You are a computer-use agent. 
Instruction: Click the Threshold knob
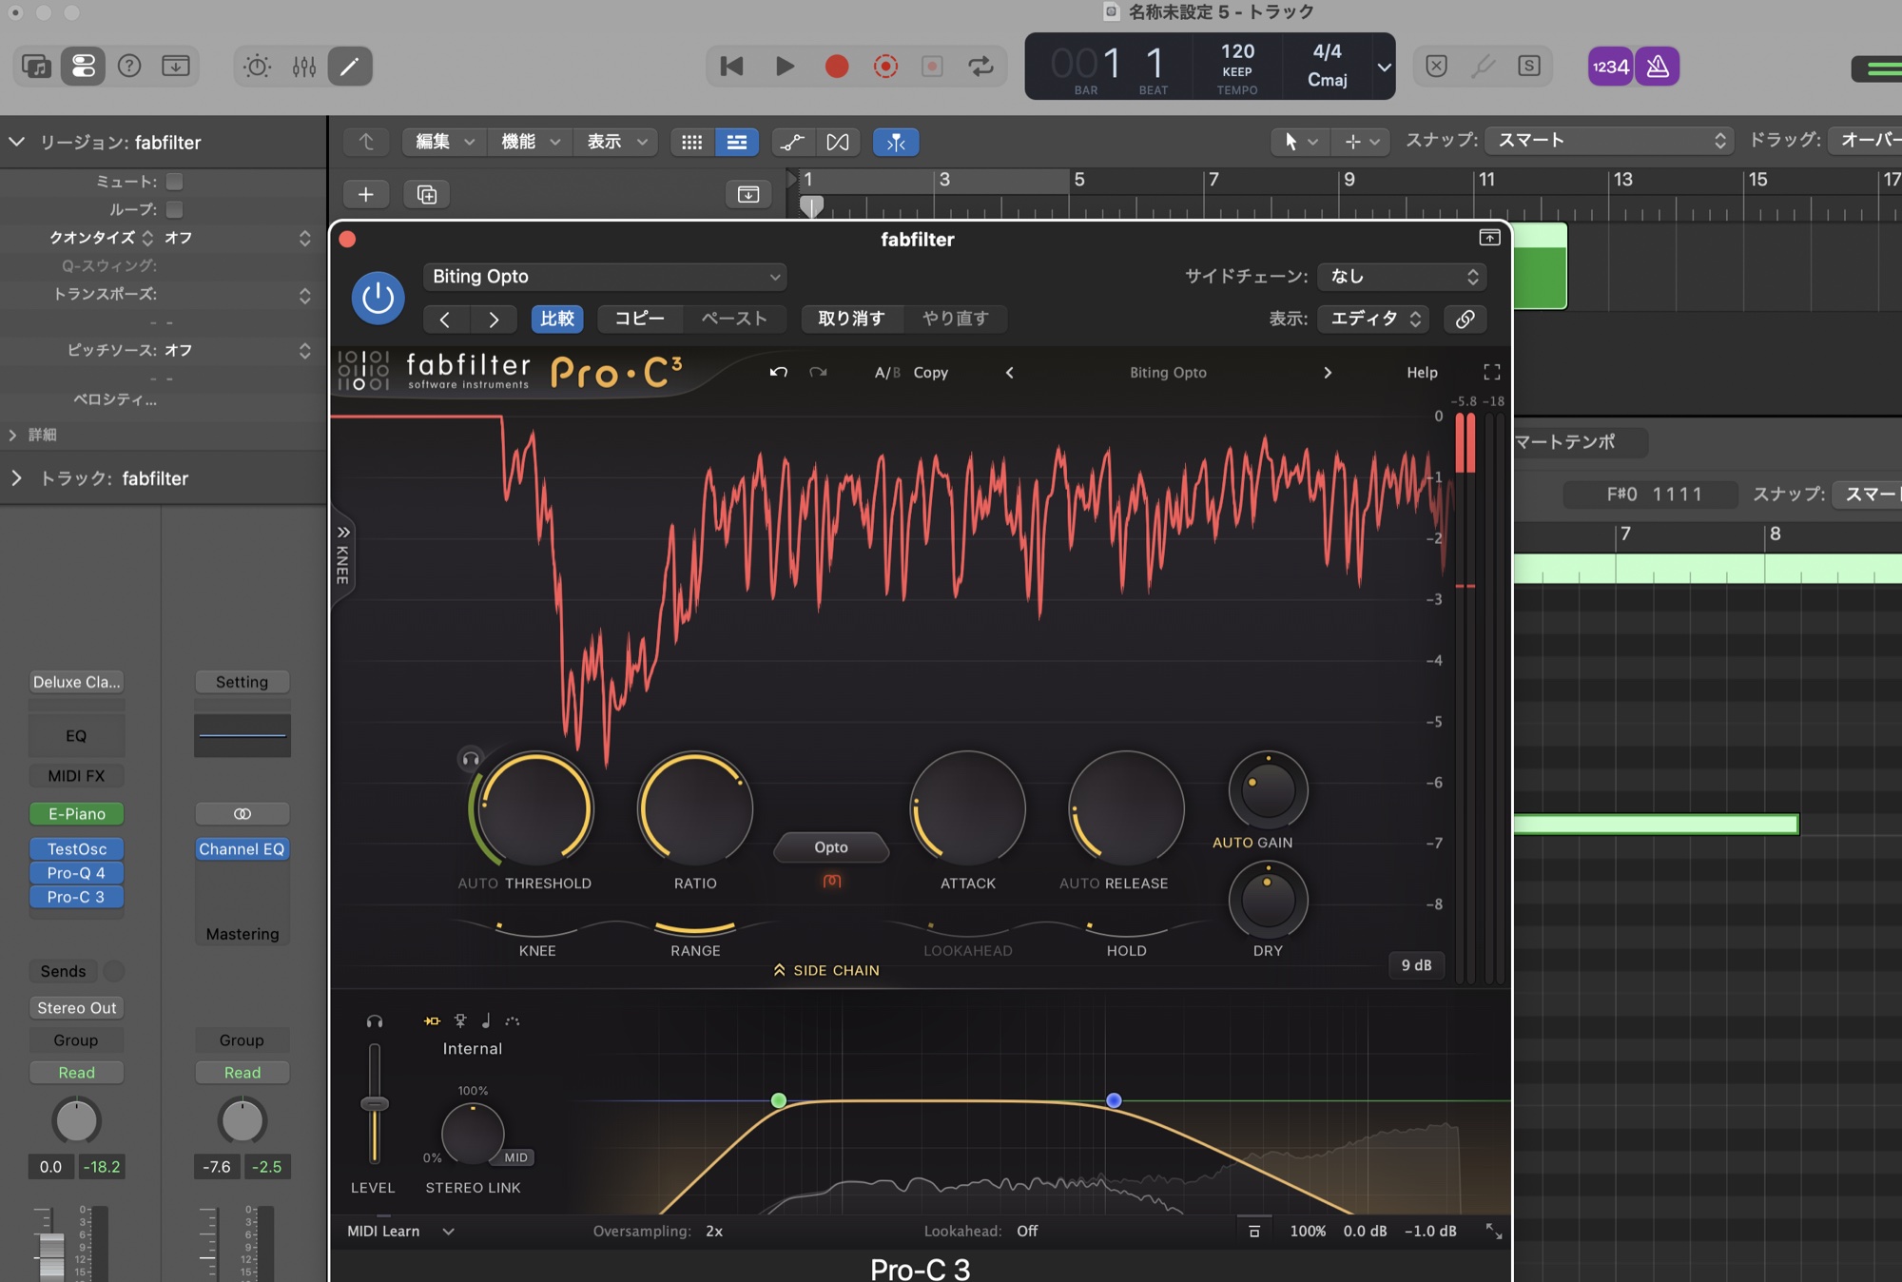tap(535, 809)
